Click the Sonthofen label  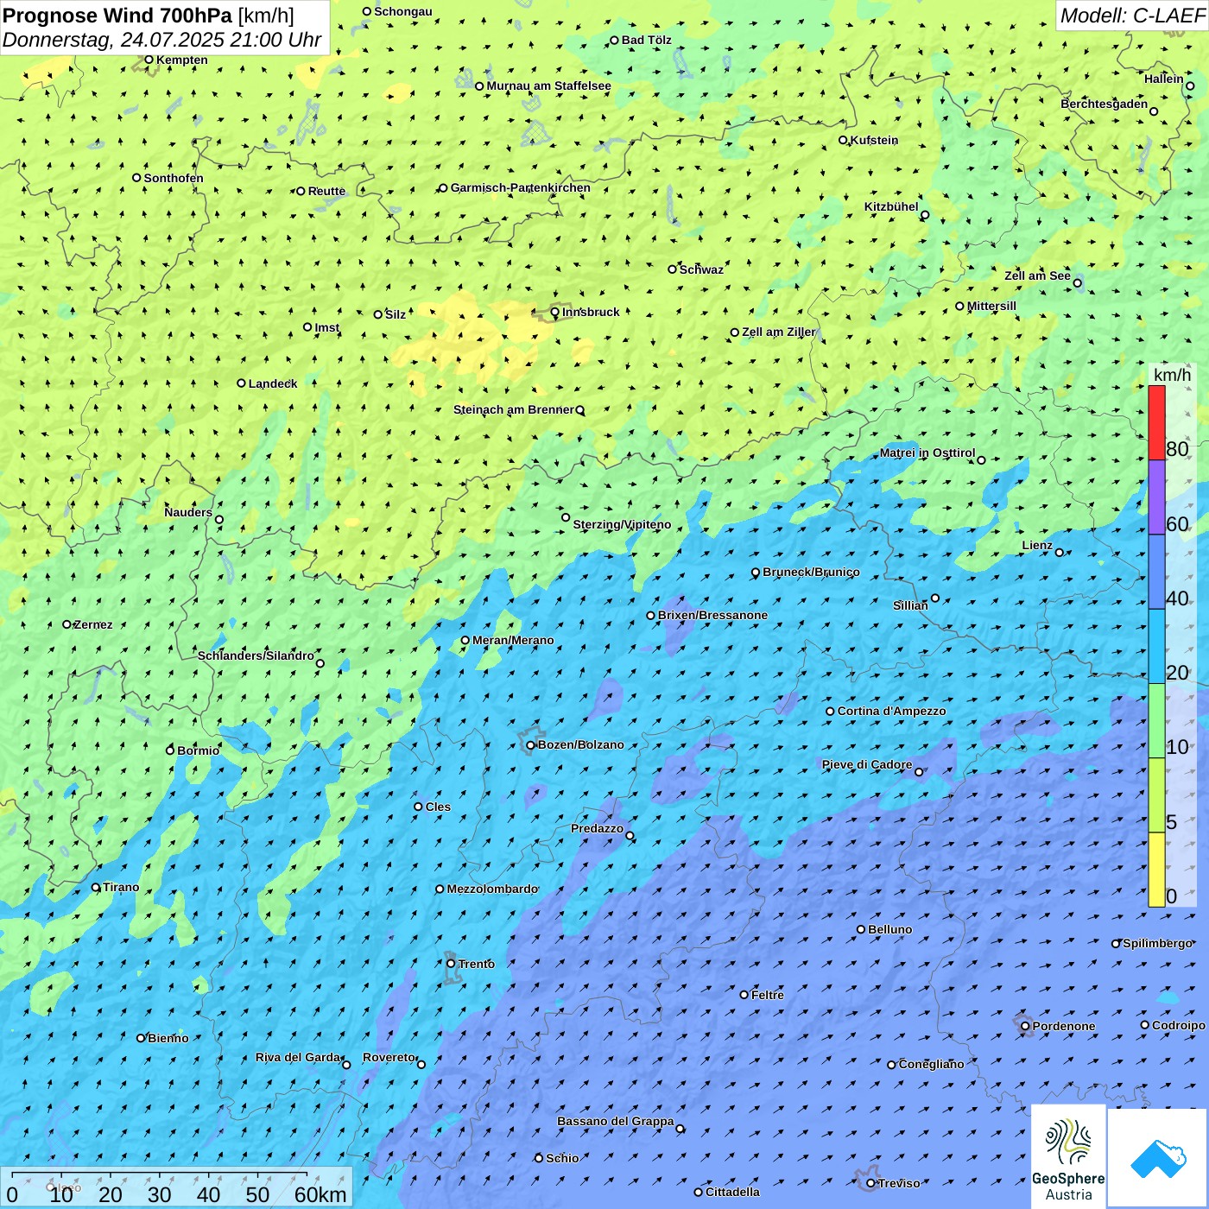(x=174, y=178)
